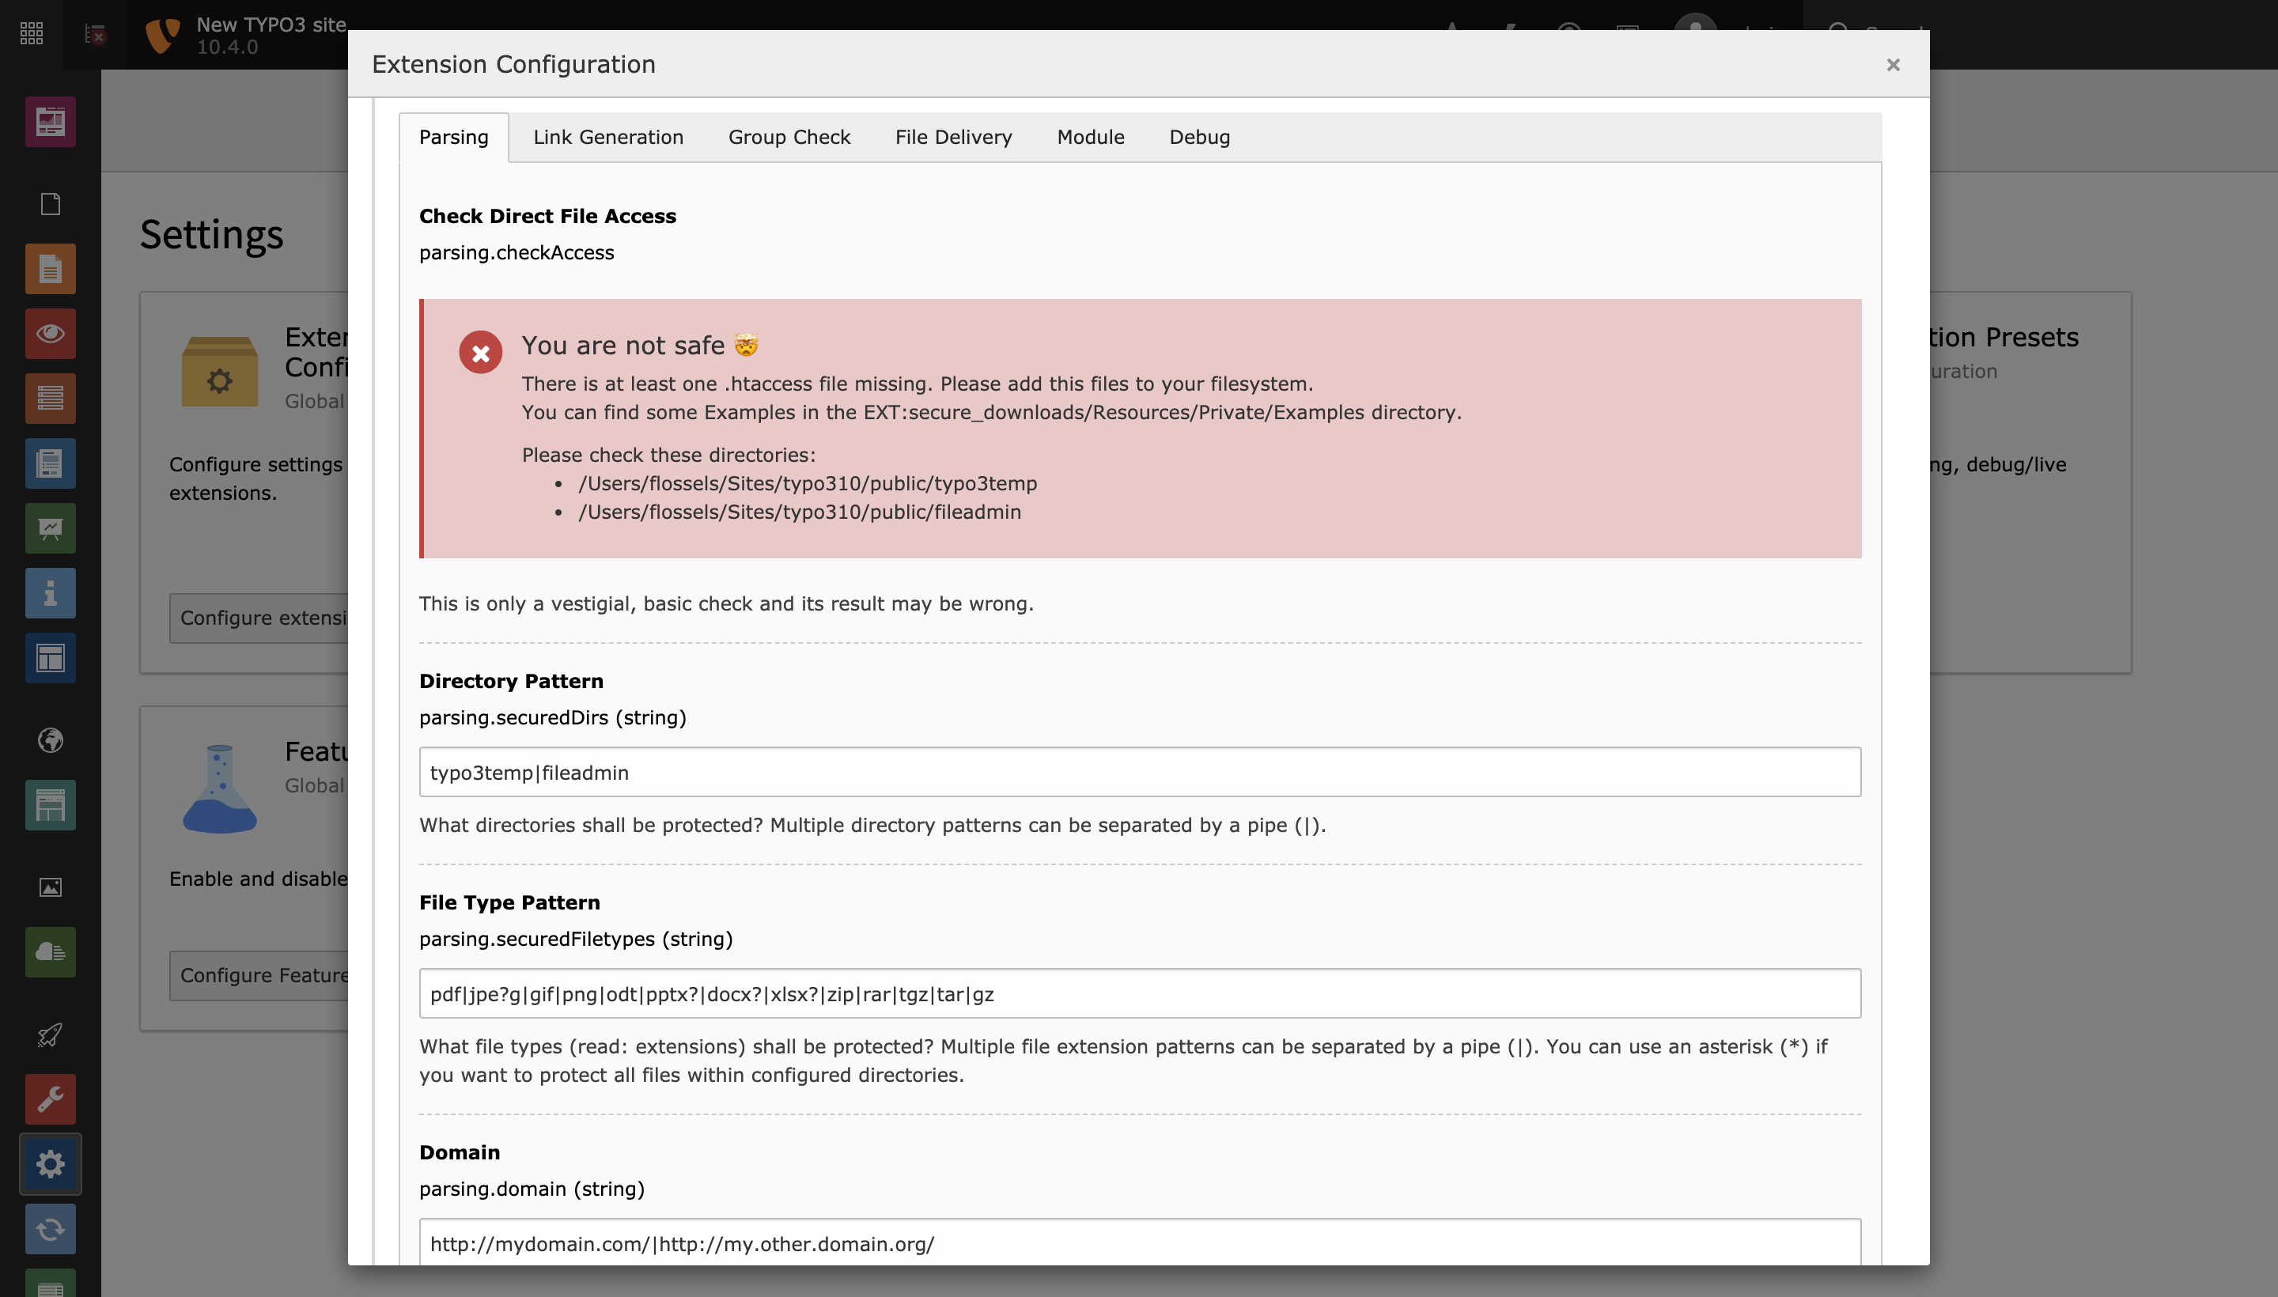The height and width of the screenshot is (1297, 2278).
Task: Click the parsing.domain (string) label
Action: click(x=532, y=1189)
